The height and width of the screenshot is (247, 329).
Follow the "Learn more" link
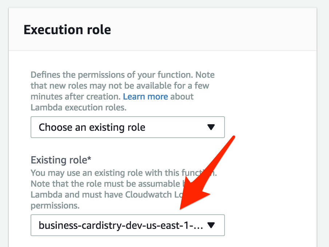point(146,97)
